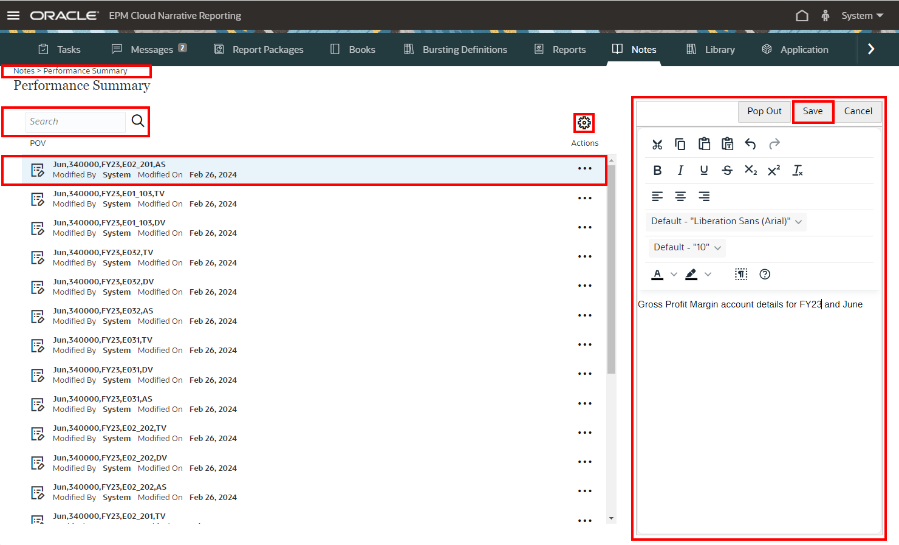Open the Library tab
899x545 pixels.
point(711,49)
